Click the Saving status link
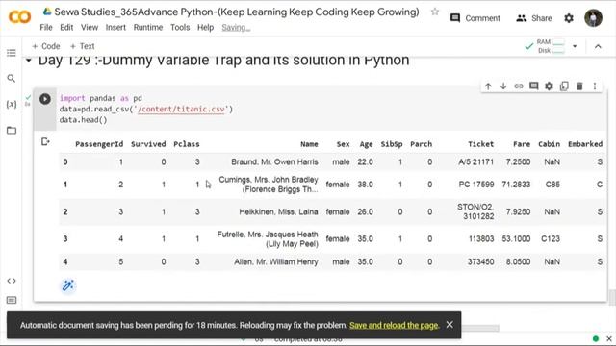The image size is (616, 346). (236, 28)
